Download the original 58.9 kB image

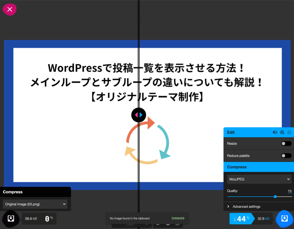(x=11, y=219)
